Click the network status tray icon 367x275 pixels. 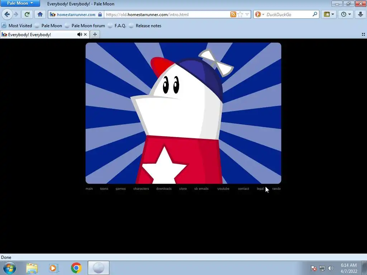322,268
